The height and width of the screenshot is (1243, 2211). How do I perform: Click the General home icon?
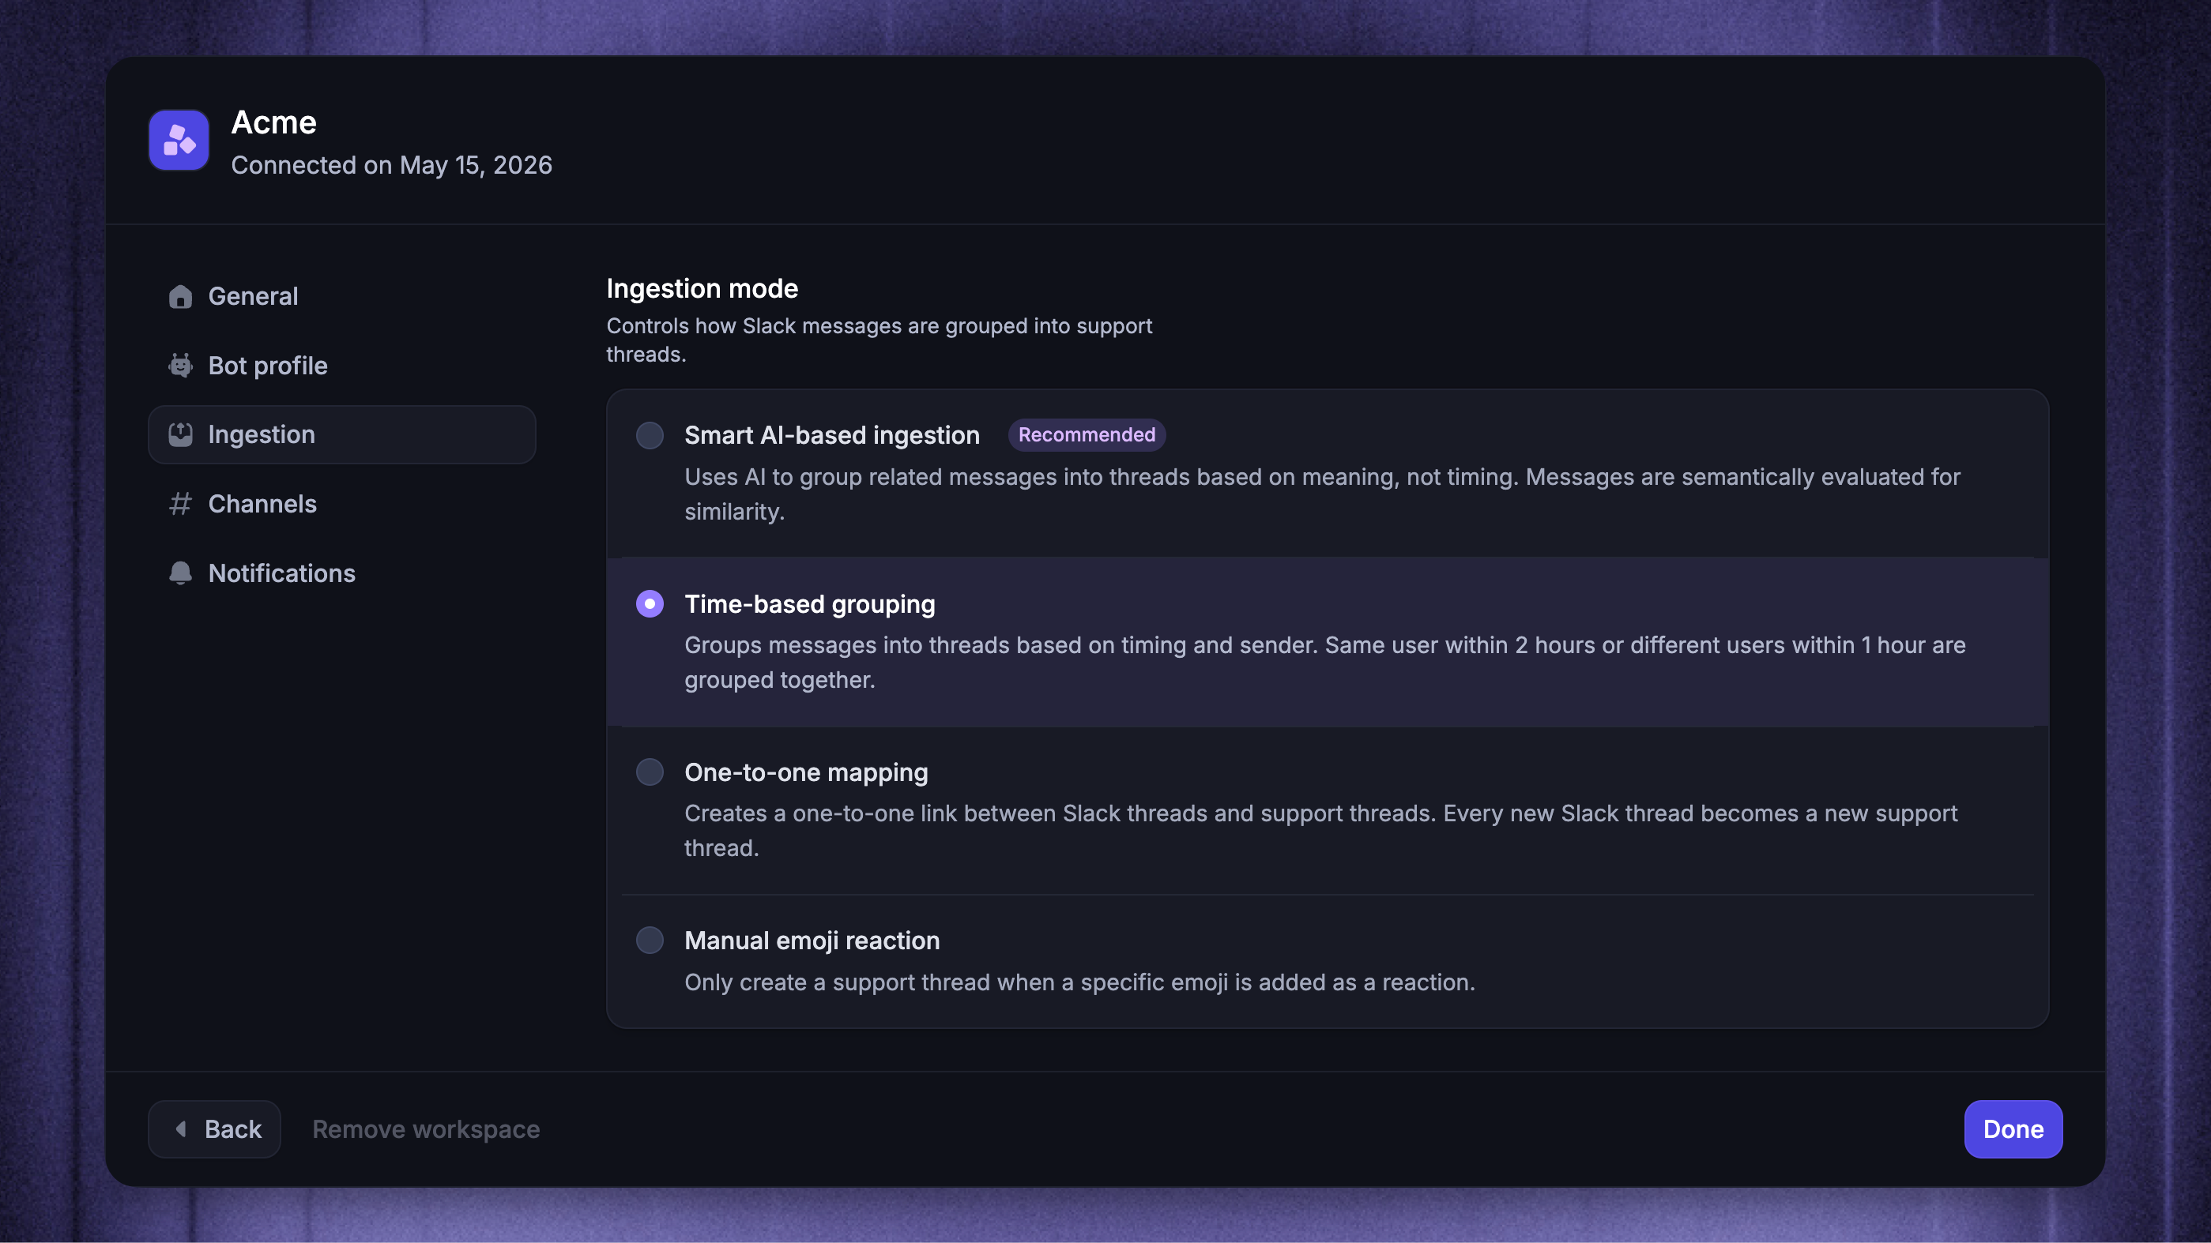(180, 296)
